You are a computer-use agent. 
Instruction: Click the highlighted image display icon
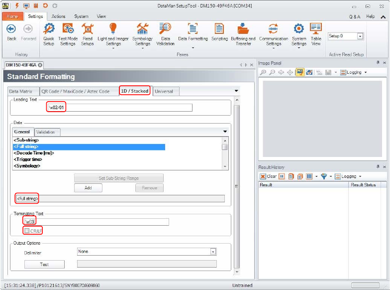click(299, 72)
